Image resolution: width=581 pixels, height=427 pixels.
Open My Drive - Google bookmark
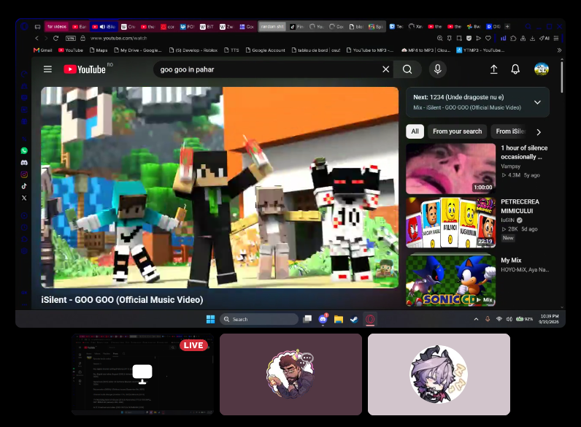point(138,50)
